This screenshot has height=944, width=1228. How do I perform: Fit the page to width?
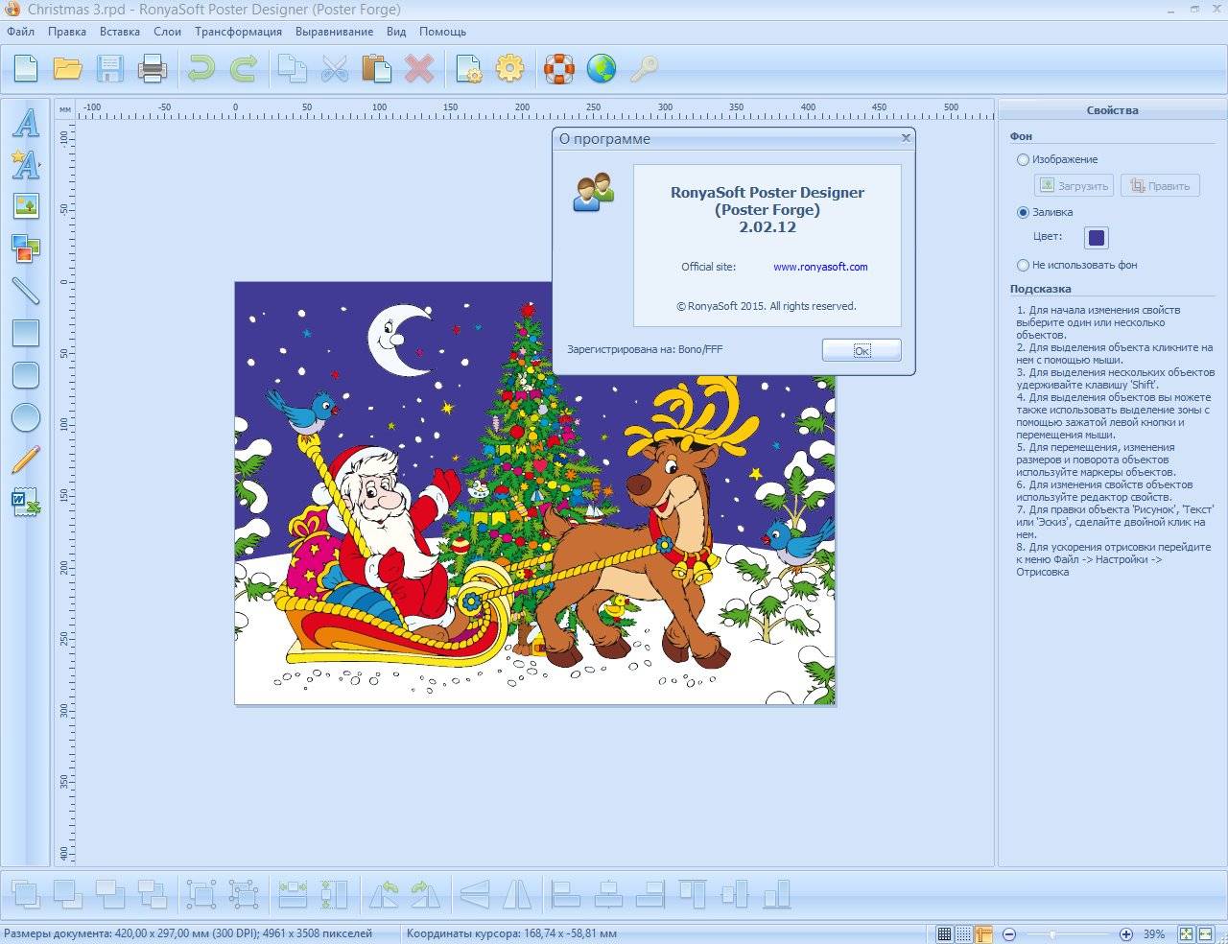click(x=1206, y=933)
